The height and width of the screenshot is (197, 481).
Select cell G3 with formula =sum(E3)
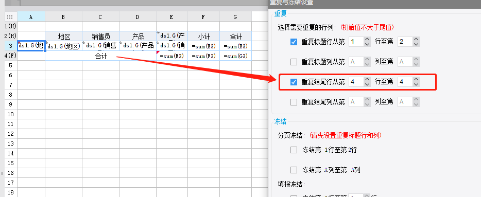point(235,46)
